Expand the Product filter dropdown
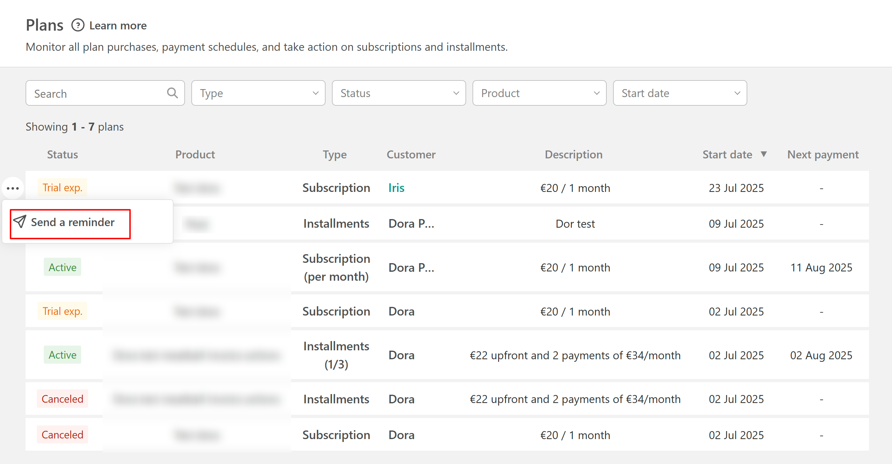 pyautogui.click(x=539, y=93)
